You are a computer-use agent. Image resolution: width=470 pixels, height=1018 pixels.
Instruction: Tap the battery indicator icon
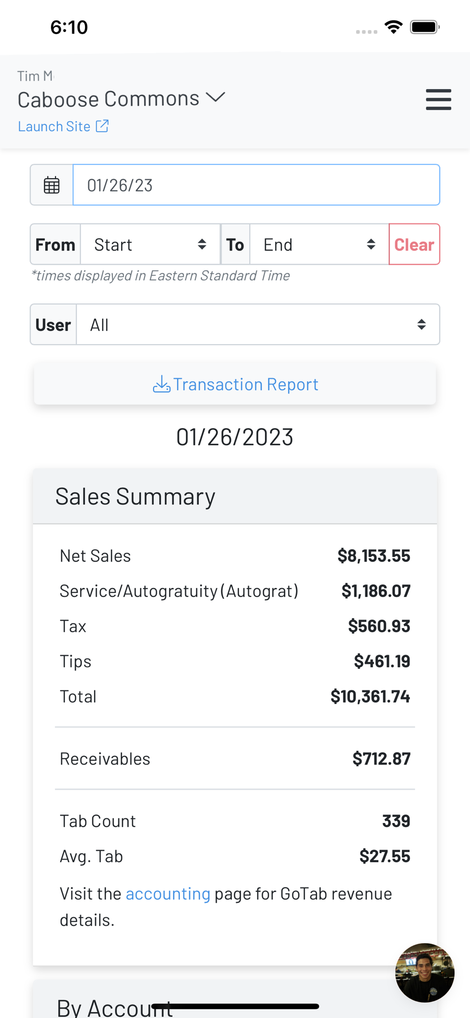[424, 27]
